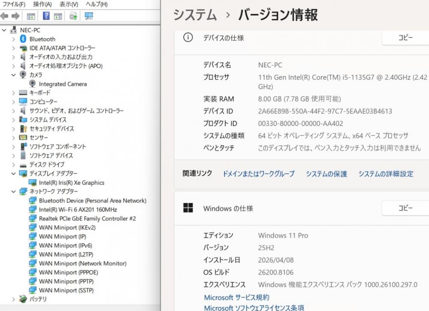The width and height of the screenshot is (429, 311).
Task: Collapse the ディスプレイ アダプター category
Action: (13, 173)
